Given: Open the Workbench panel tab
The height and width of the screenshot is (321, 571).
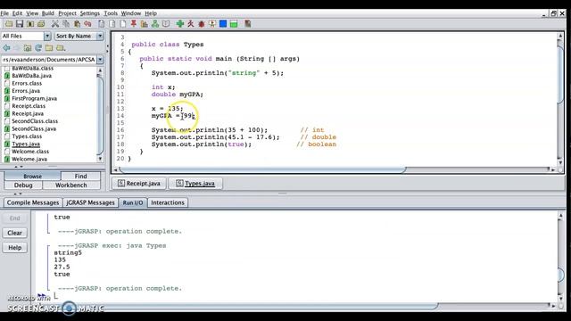Looking at the screenshot, I should 71,185.
